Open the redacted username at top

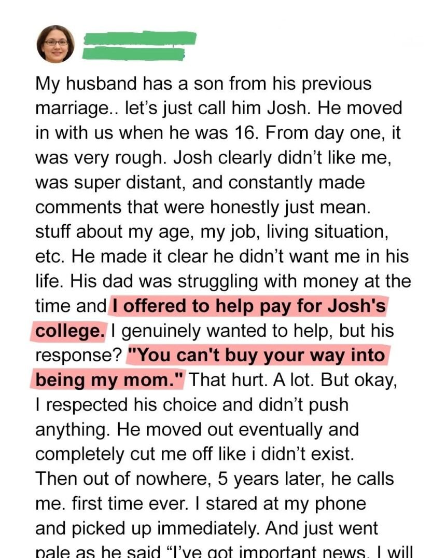140,38
